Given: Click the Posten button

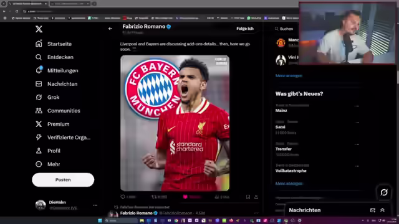Looking at the screenshot, I should pos(63,180).
